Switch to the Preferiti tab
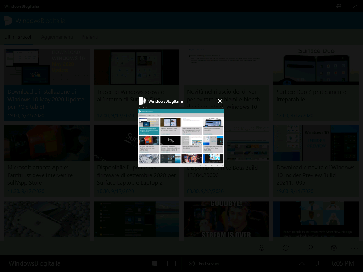This screenshot has width=363, height=272. click(90, 37)
